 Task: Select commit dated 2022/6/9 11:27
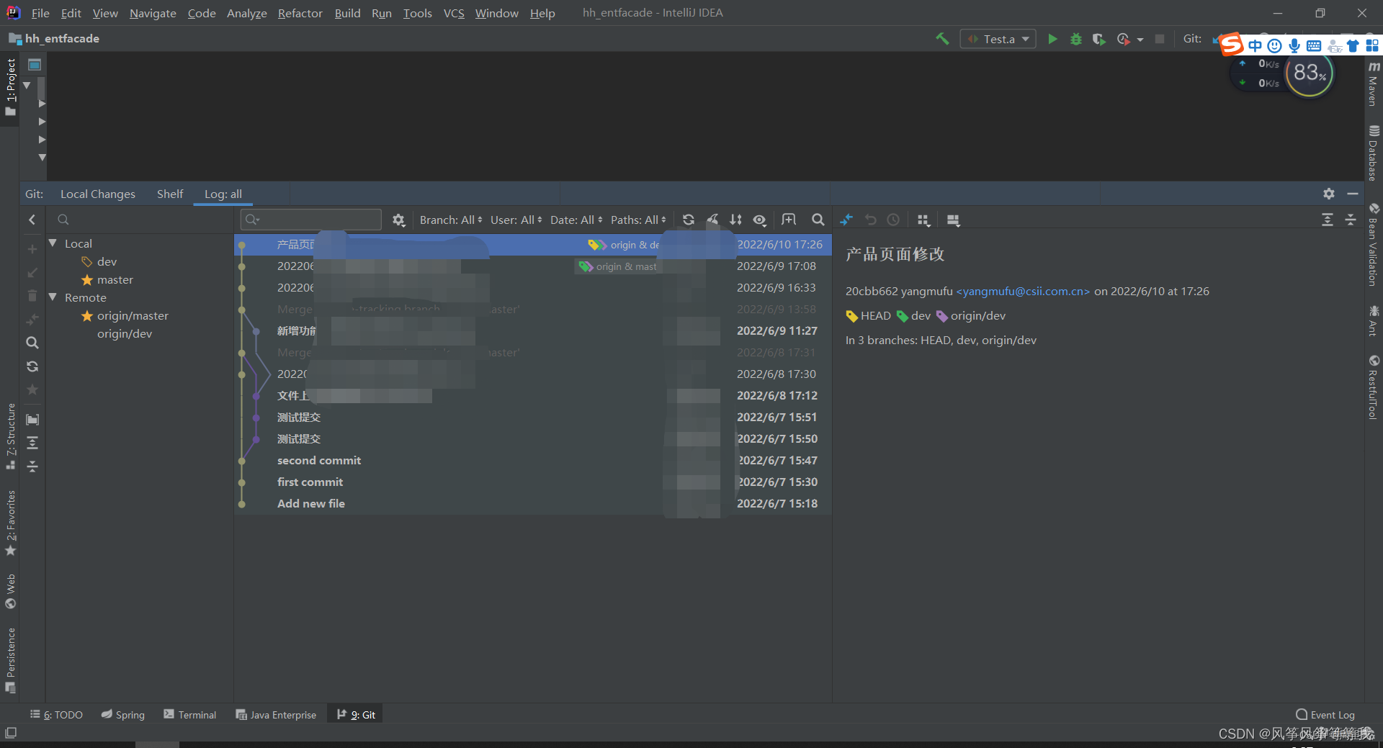pyautogui.click(x=533, y=330)
